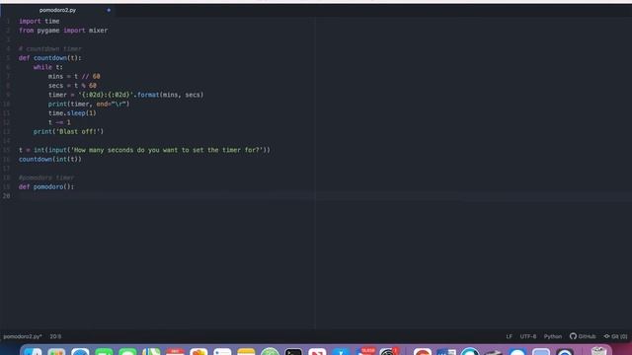The width and height of the screenshot is (632, 355).
Task: Open the Trash in the Dock
Action: pos(598,351)
